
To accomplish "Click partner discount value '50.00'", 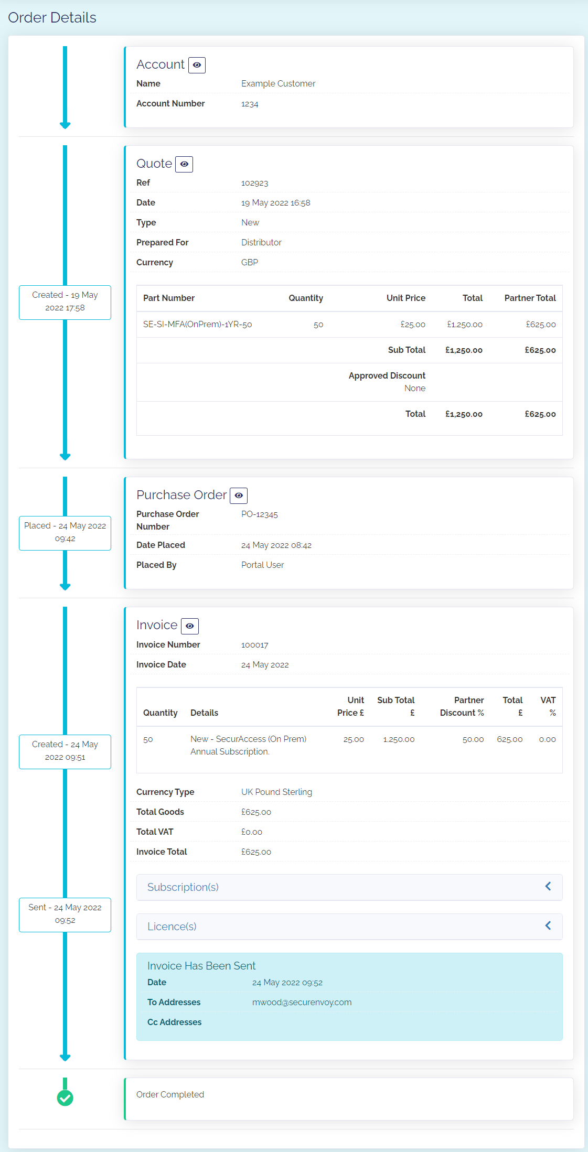I will click(473, 739).
